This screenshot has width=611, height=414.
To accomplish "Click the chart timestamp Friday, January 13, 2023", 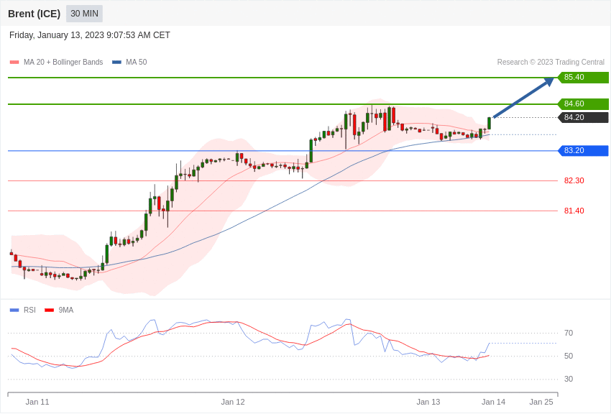I will click(90, 35).
